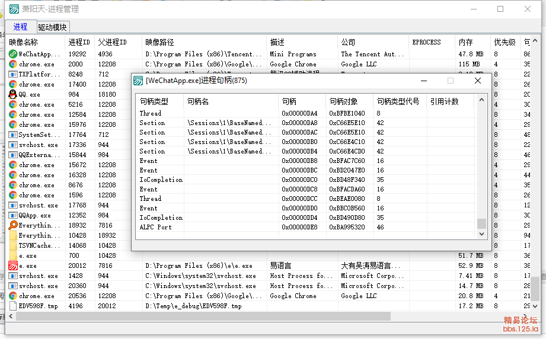The image size is (546, 339).
Task: Click the TXPlatform process icon
Action: click(12, 74)
